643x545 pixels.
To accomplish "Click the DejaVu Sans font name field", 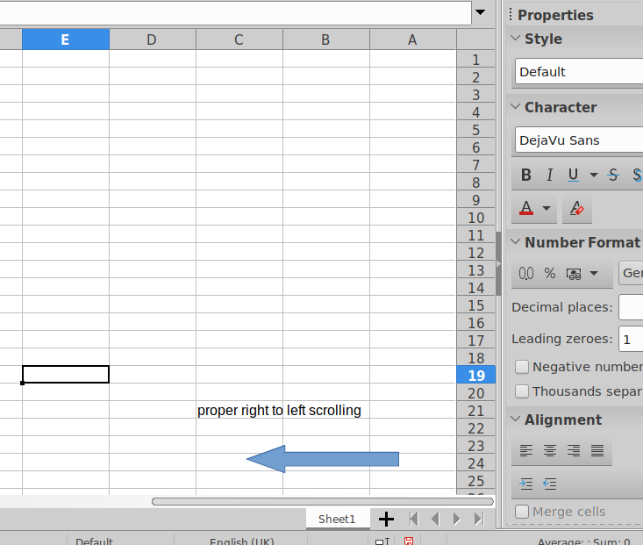I will (579, 140).
